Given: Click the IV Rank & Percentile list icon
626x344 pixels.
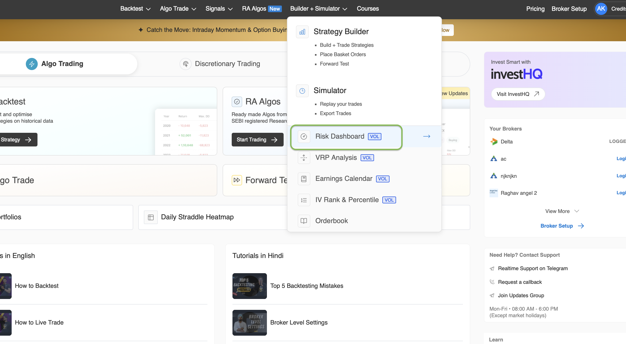Looking at the screenshot, I should pos(304,200).
